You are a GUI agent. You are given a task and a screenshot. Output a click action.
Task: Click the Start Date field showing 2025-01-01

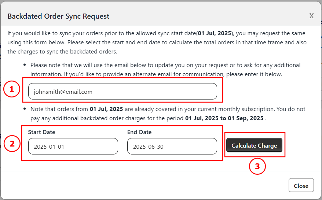[x=73, y=147]
